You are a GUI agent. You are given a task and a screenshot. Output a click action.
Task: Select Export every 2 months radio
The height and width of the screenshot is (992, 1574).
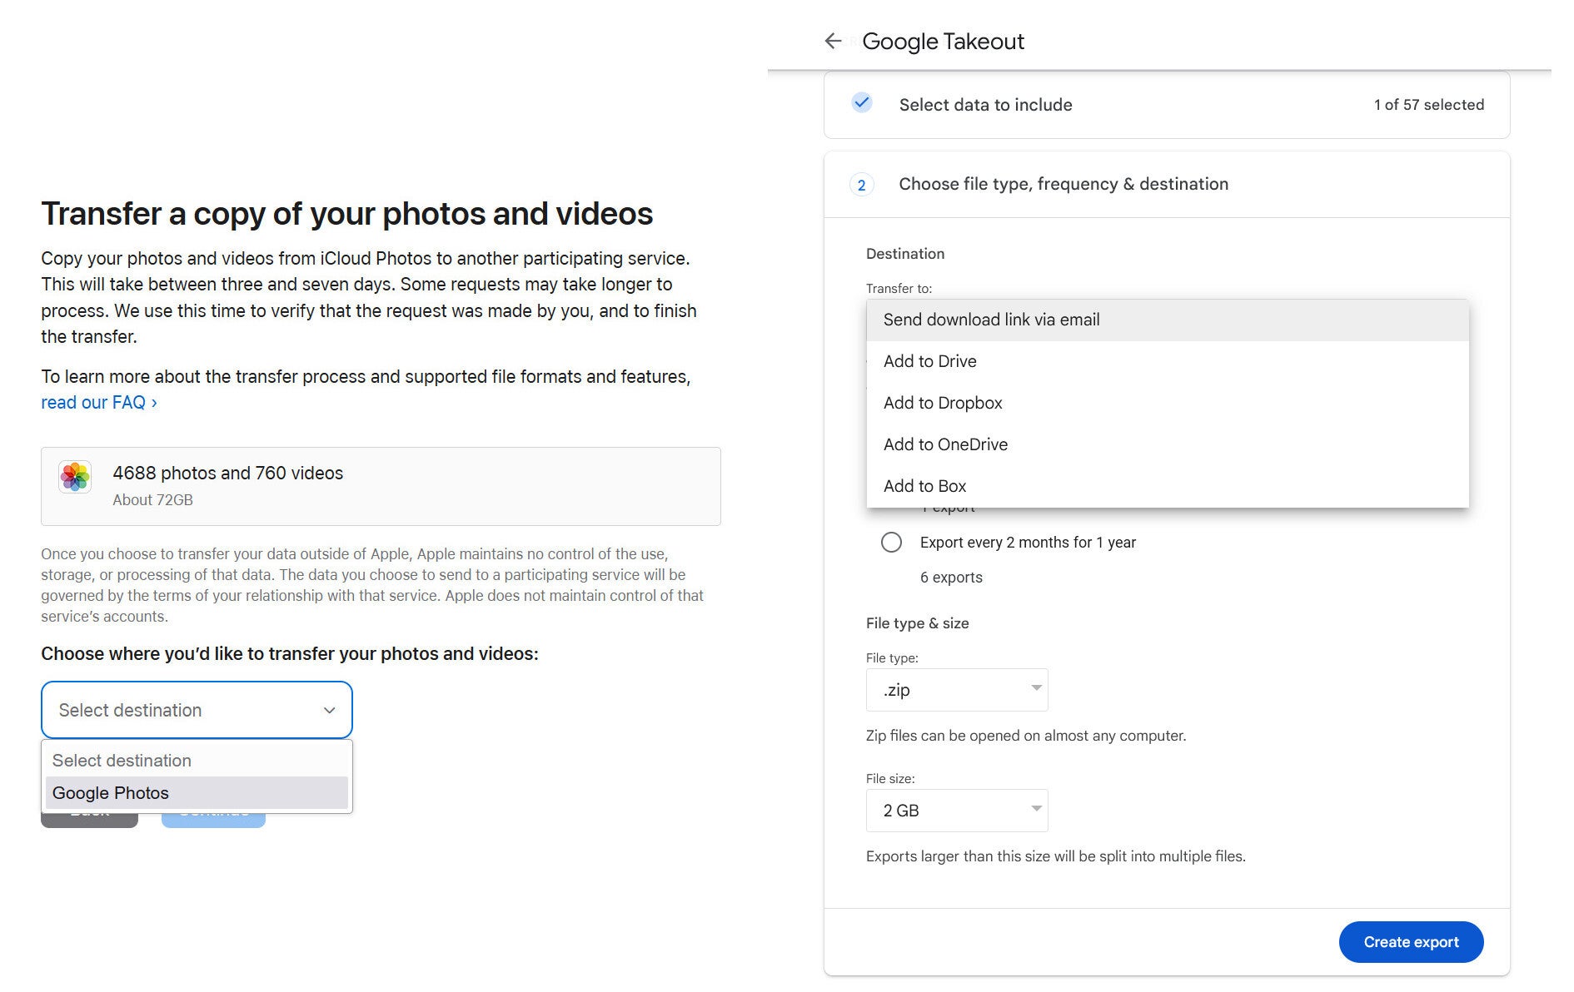891,543
